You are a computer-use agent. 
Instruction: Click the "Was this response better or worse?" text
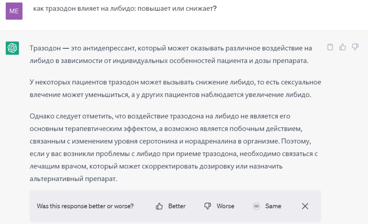pyautogui.click(x=85, y=206)
